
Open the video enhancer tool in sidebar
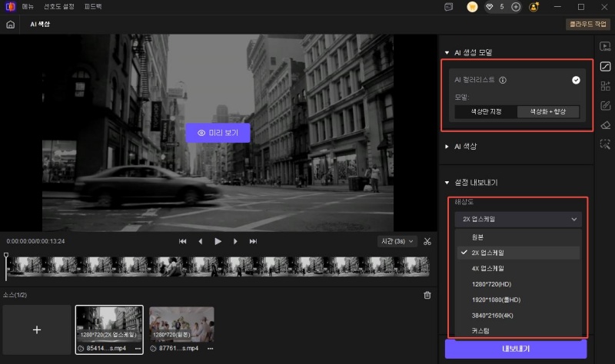point(605,48)
